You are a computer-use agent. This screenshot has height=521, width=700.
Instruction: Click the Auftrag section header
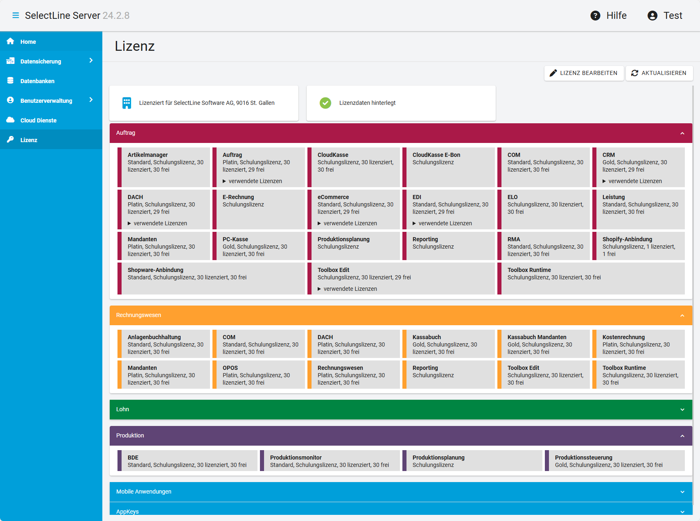[401, 133]
